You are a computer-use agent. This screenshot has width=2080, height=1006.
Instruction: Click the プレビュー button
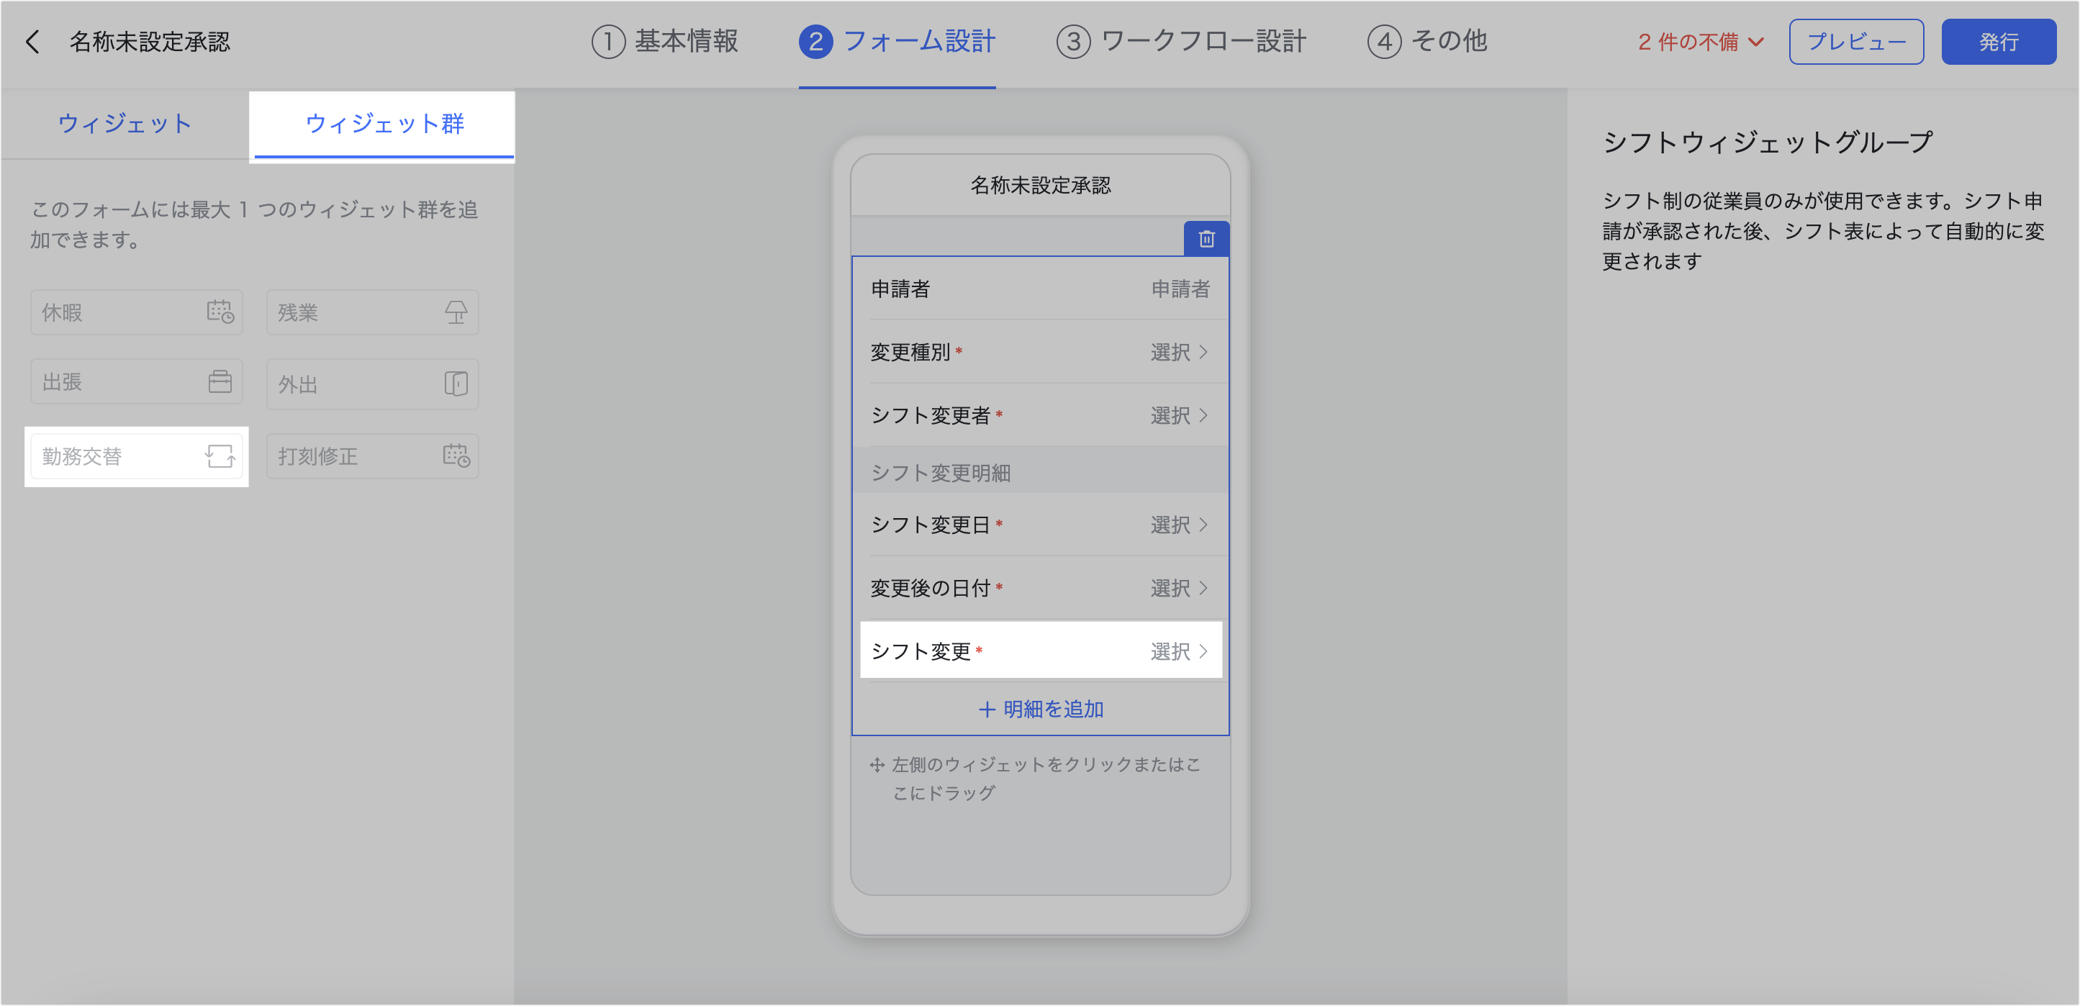(x=1855, y=42)
